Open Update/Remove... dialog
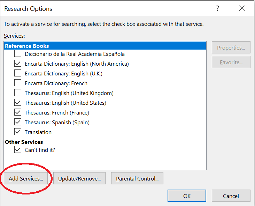255x206 pixels. 79,178
